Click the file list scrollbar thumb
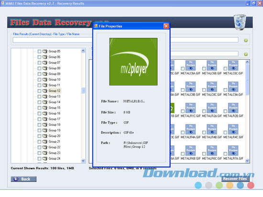Image resolution: width=263 pixels, height=197 pixels. tap(247, 80)
